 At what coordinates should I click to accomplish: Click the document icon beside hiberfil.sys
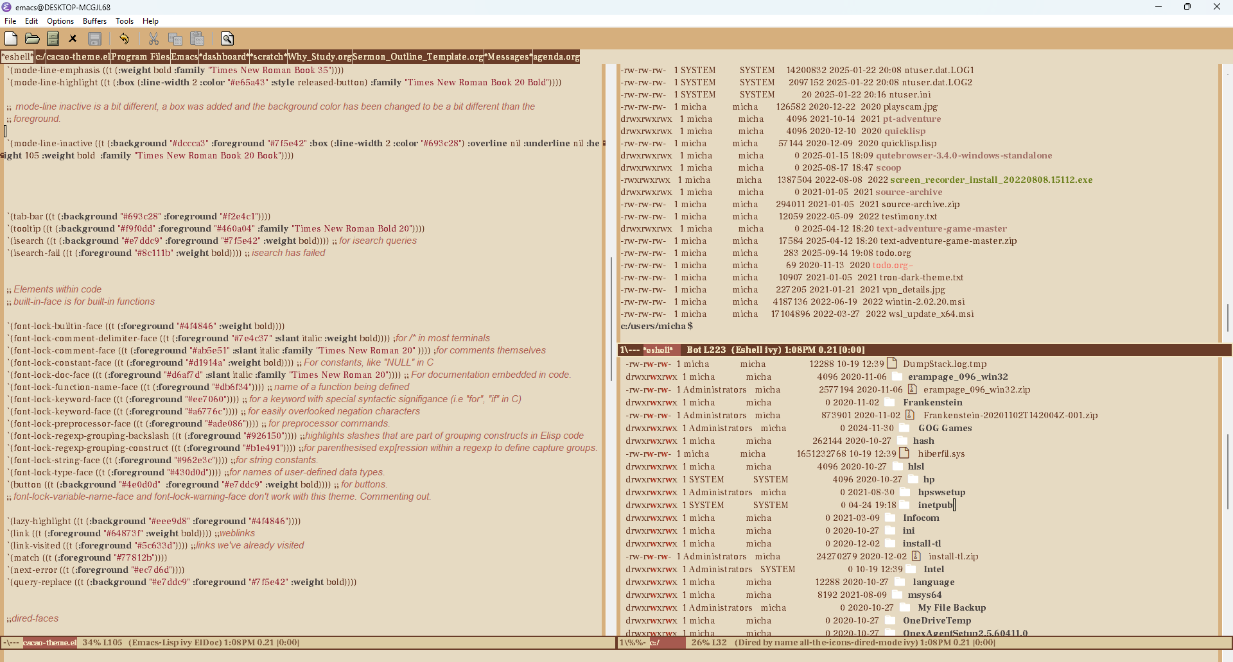coord(905,453)
